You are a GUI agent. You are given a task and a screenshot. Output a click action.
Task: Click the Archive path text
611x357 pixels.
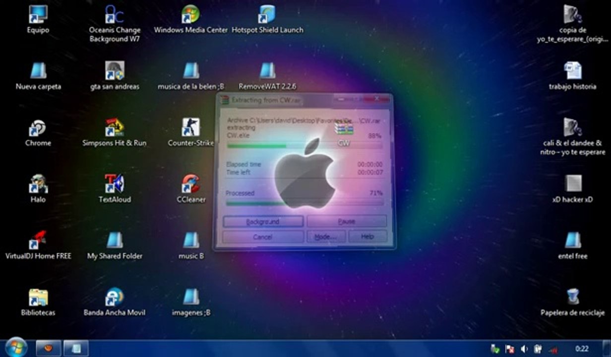click(304, 120)
